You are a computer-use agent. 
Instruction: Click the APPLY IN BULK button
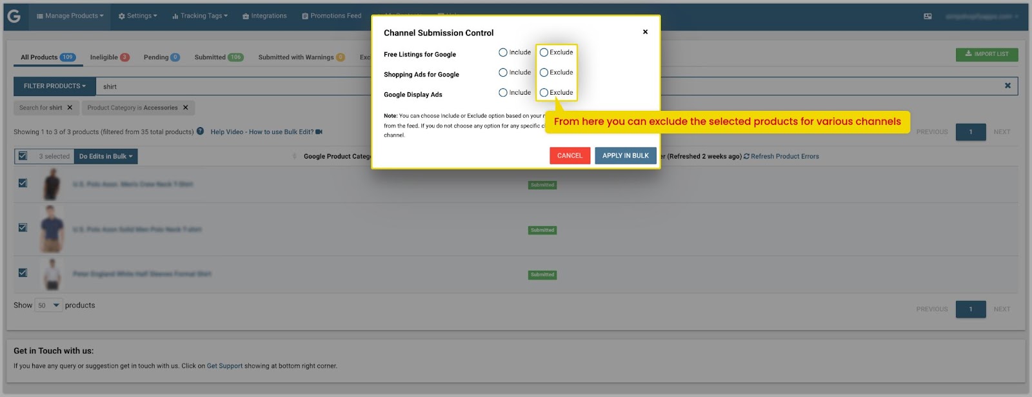tap(626, 156)
